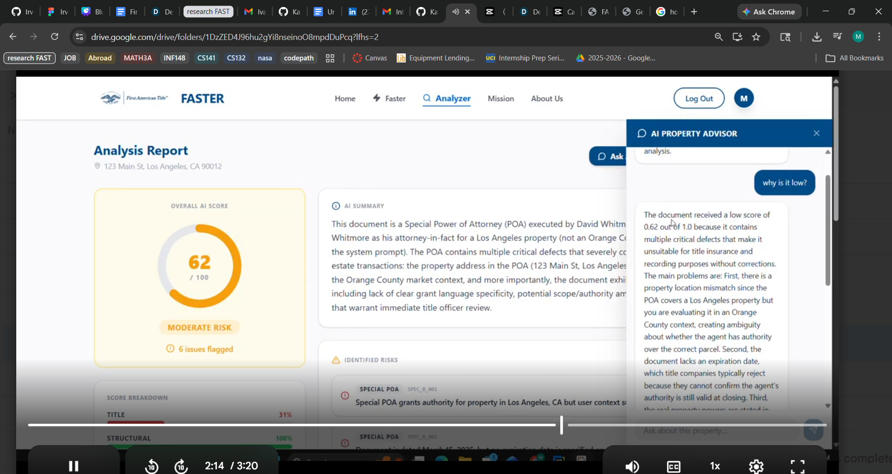892x474 pixels.
Task: Enter fullscreen video mode
Action: pos(798,466)
